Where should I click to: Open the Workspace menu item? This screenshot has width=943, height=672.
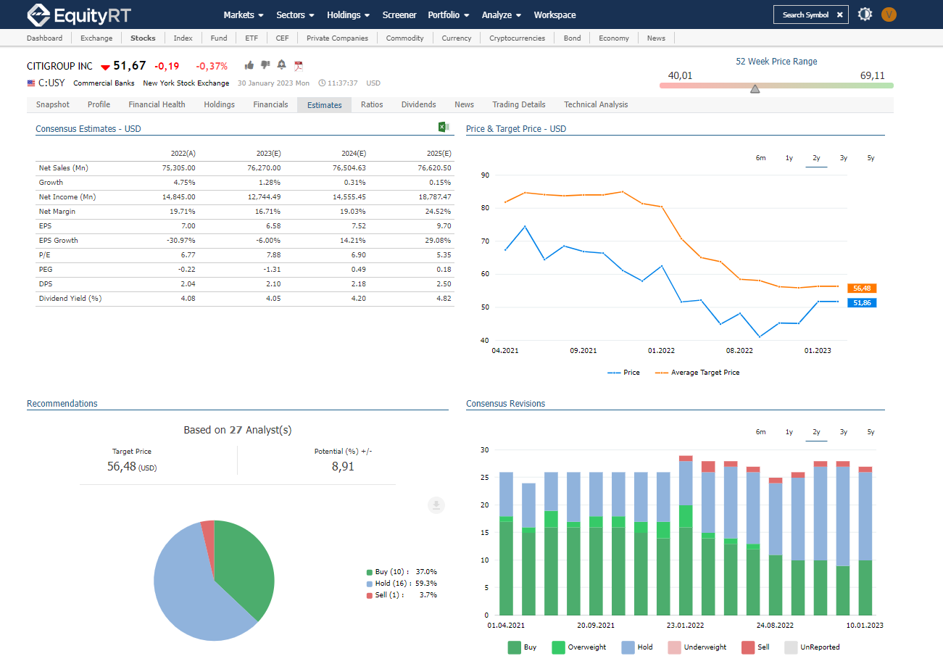click(x=554, y=14)
